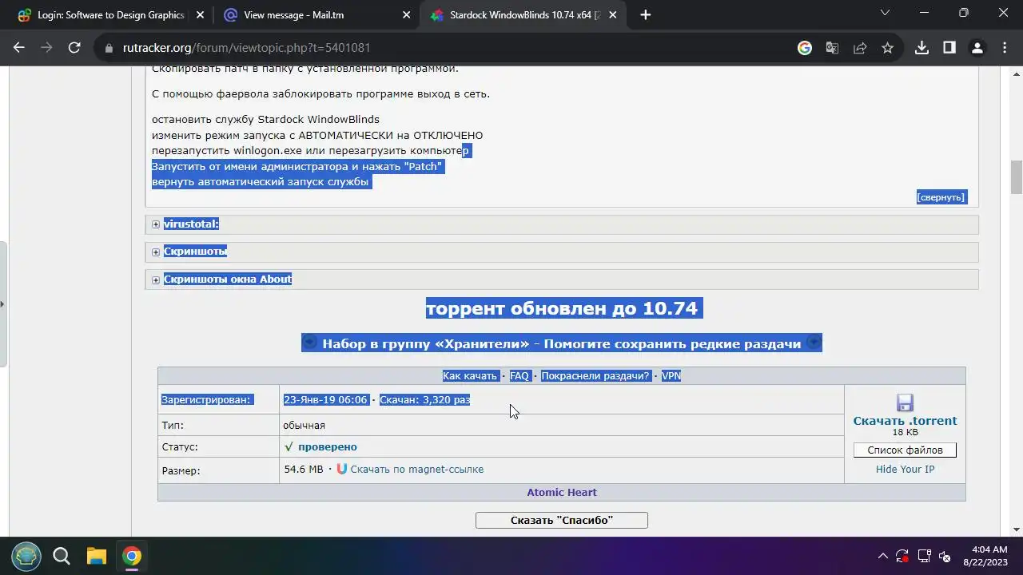Click the Список файлов button
1023x575 pixels.
pyautogui.click(x=905, y=450)
